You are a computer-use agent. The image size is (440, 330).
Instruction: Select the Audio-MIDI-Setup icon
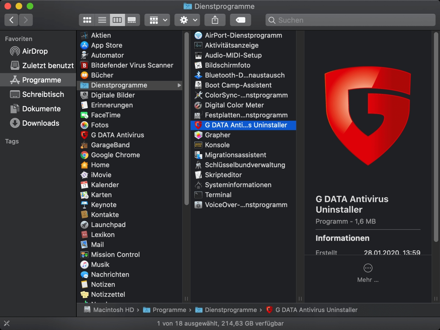tap(198, 55)
